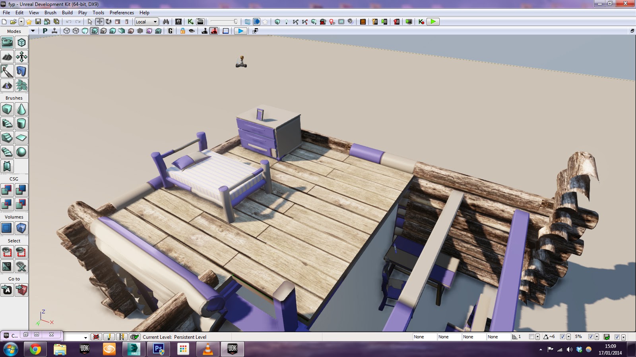636x357 pixels.
Task: Toggle Game View with the G icon
Action: pos(171,31)
